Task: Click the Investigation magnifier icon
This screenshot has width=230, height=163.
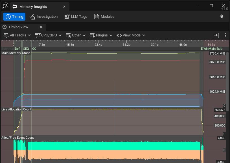Action: pyautogui.click(x=32, y=17)
